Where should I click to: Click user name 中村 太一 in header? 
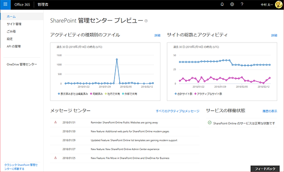click(x=267, y=5)
